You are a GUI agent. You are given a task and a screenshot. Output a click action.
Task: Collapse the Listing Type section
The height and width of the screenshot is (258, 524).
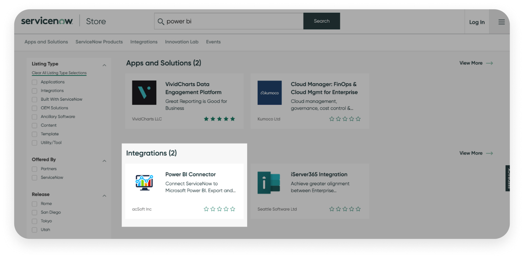pyautogui.click(x=104, y=65)
